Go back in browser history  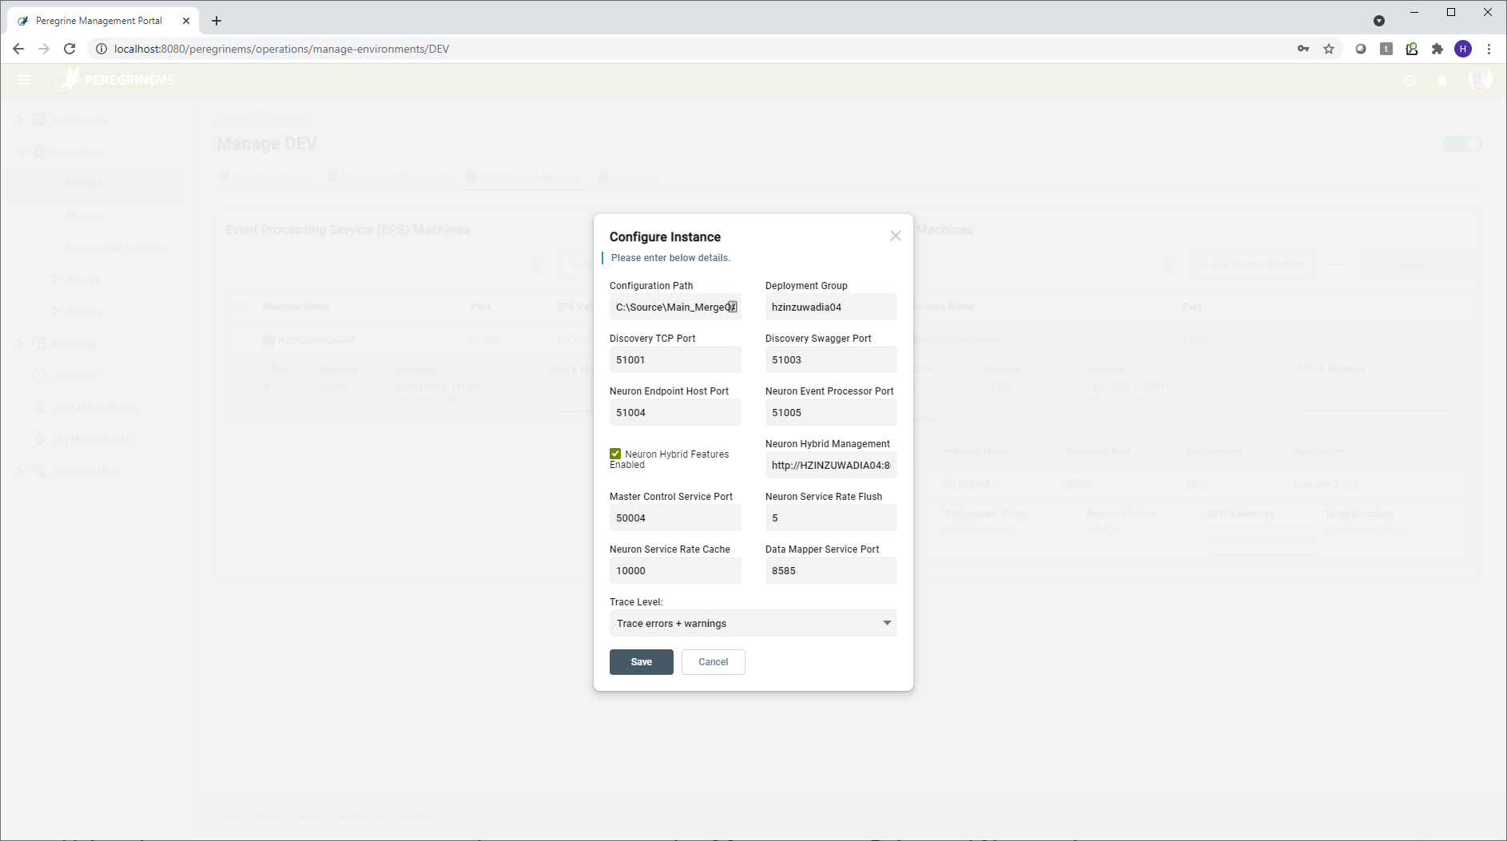click(x=18, y=49)
